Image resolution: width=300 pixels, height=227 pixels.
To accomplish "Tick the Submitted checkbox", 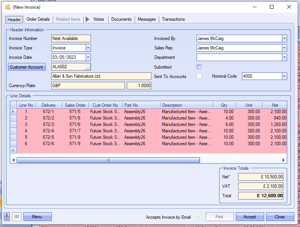I will point(199,67).
